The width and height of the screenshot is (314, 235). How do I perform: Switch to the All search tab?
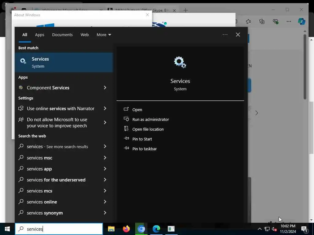pyautogui.click(x=25, y=35)
